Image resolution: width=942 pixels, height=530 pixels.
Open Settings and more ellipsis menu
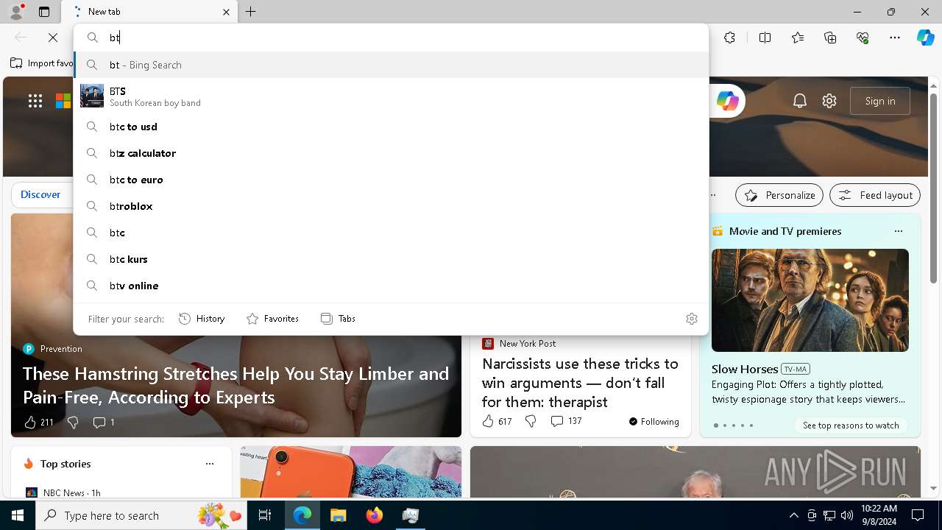[895, 38]
